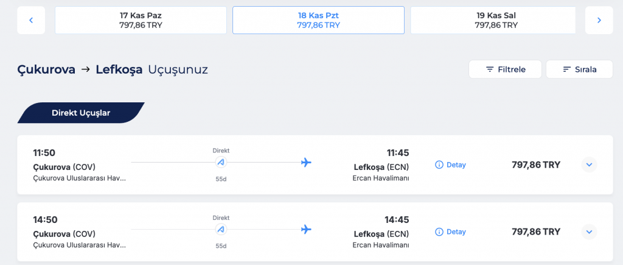Open Detay link for 14:50 flight
623x265 pixels.
tap(456, 231)
